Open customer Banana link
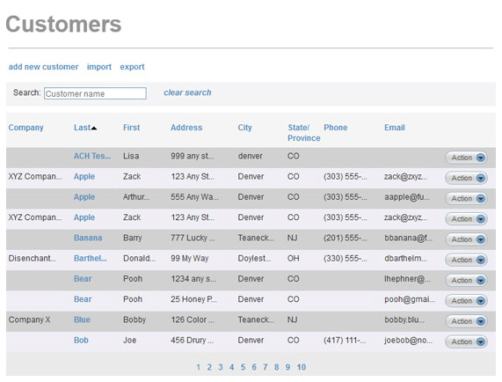The height and width of the screenshot is (382, 502). (88, 238)
